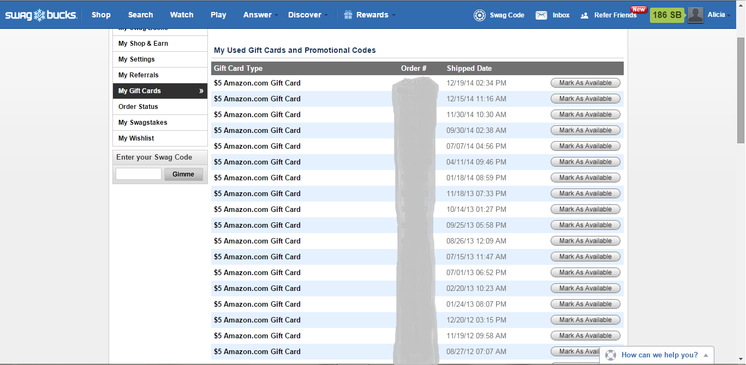Open the Inbox envelope icon
The image size is (746, 365).
tap(541, 15)
